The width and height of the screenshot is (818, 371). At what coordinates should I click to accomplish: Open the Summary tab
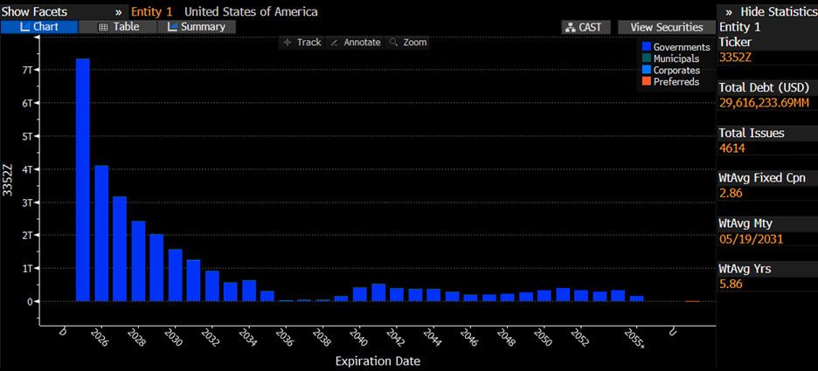pyautogui.click(x=196, y=27)
